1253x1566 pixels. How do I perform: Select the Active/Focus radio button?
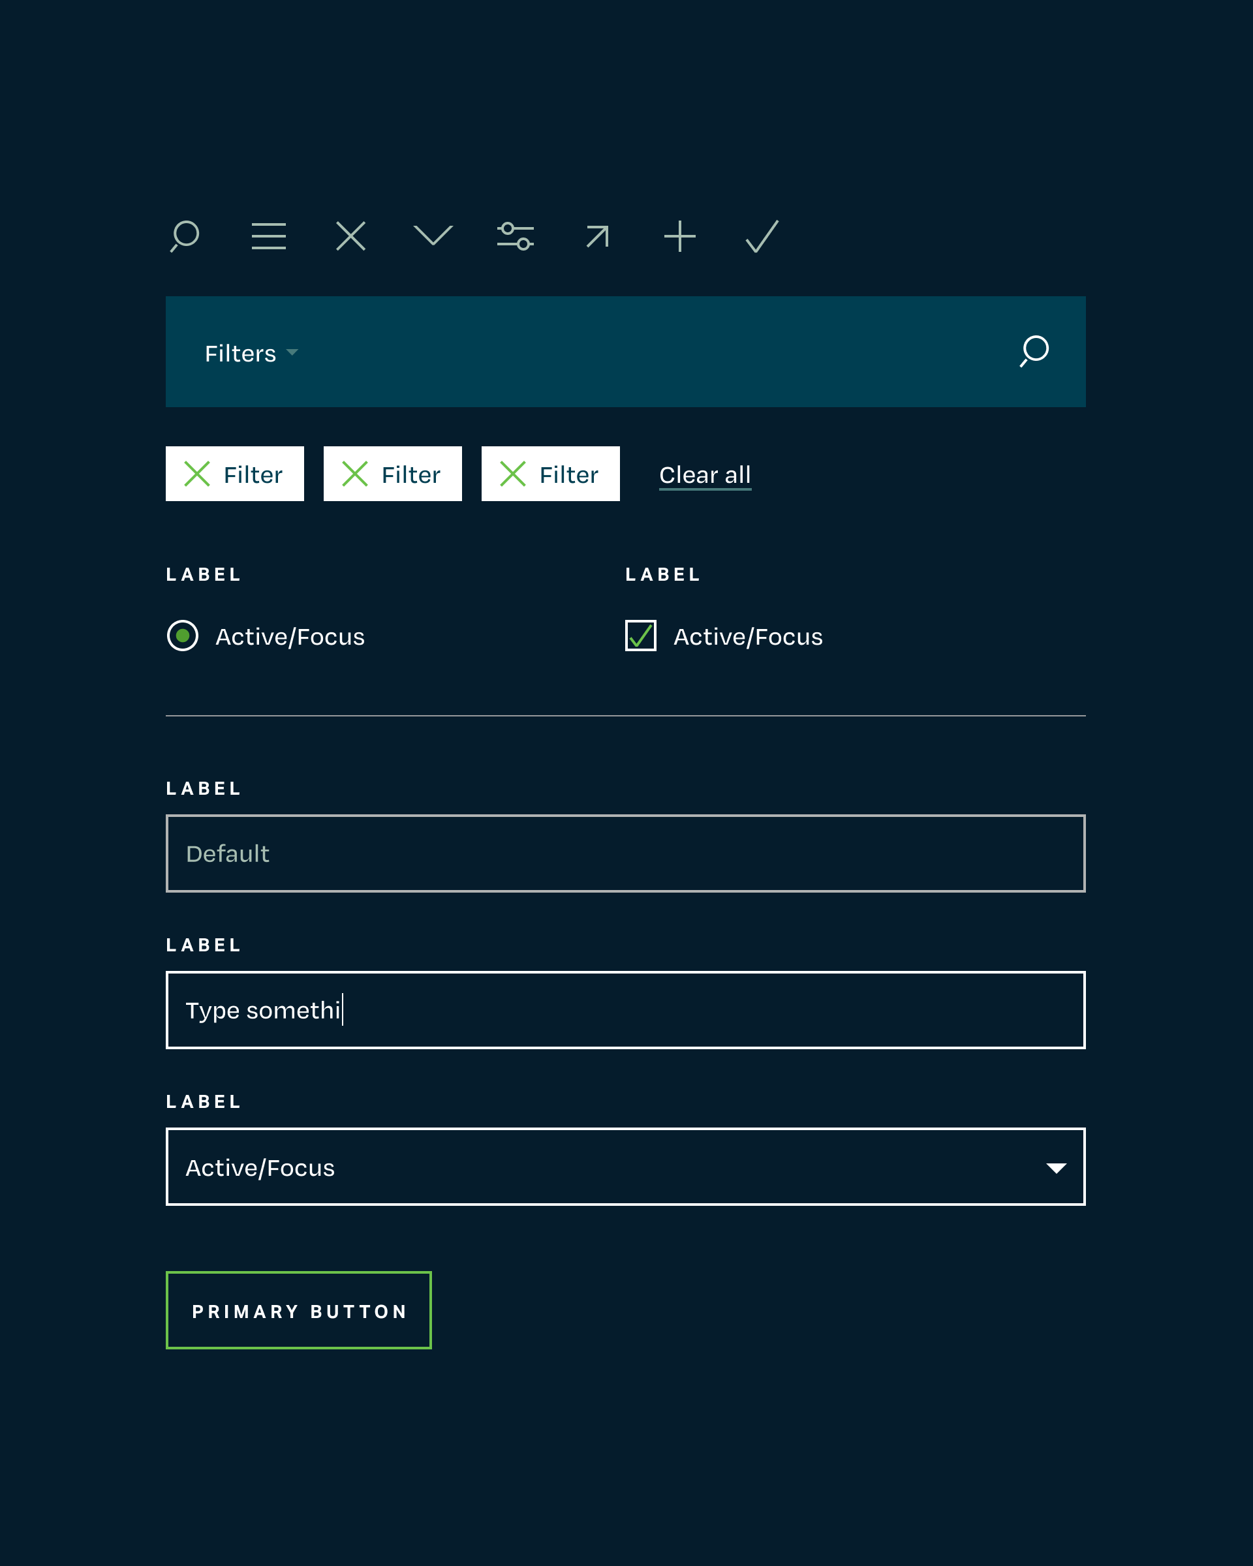[182, 636]
